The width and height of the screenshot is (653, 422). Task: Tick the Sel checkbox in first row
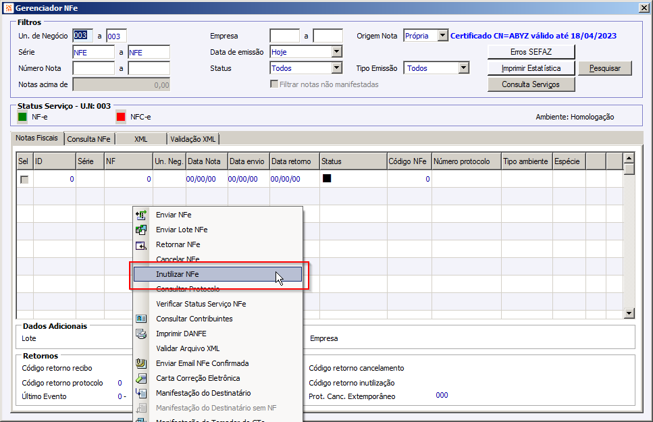click(x=24, y=180)
